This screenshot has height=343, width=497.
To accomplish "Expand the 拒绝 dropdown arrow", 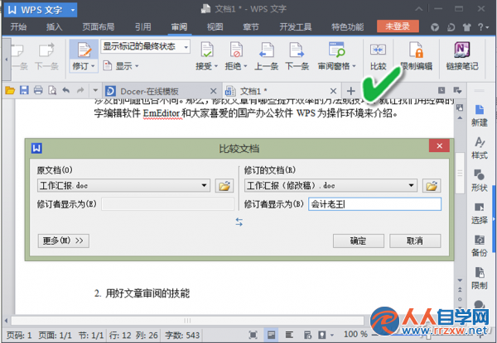I will (246, 66).
